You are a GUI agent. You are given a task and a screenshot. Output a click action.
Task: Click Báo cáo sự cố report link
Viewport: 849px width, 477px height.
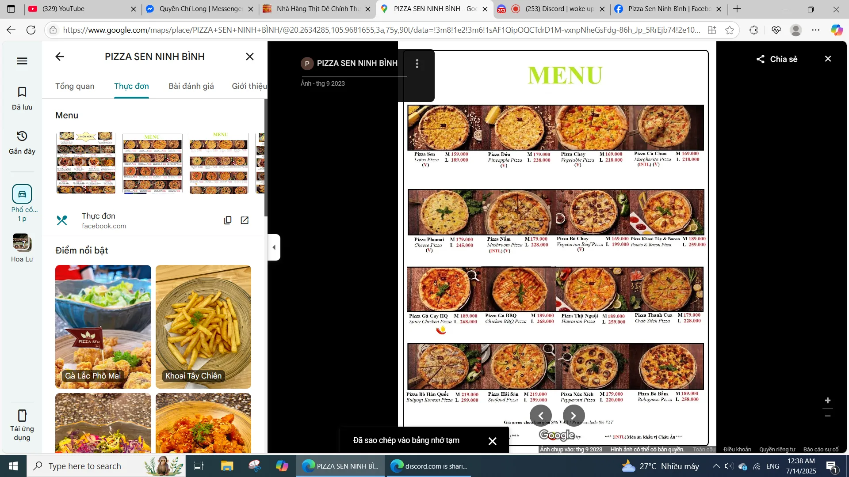[x=821, y=450]
